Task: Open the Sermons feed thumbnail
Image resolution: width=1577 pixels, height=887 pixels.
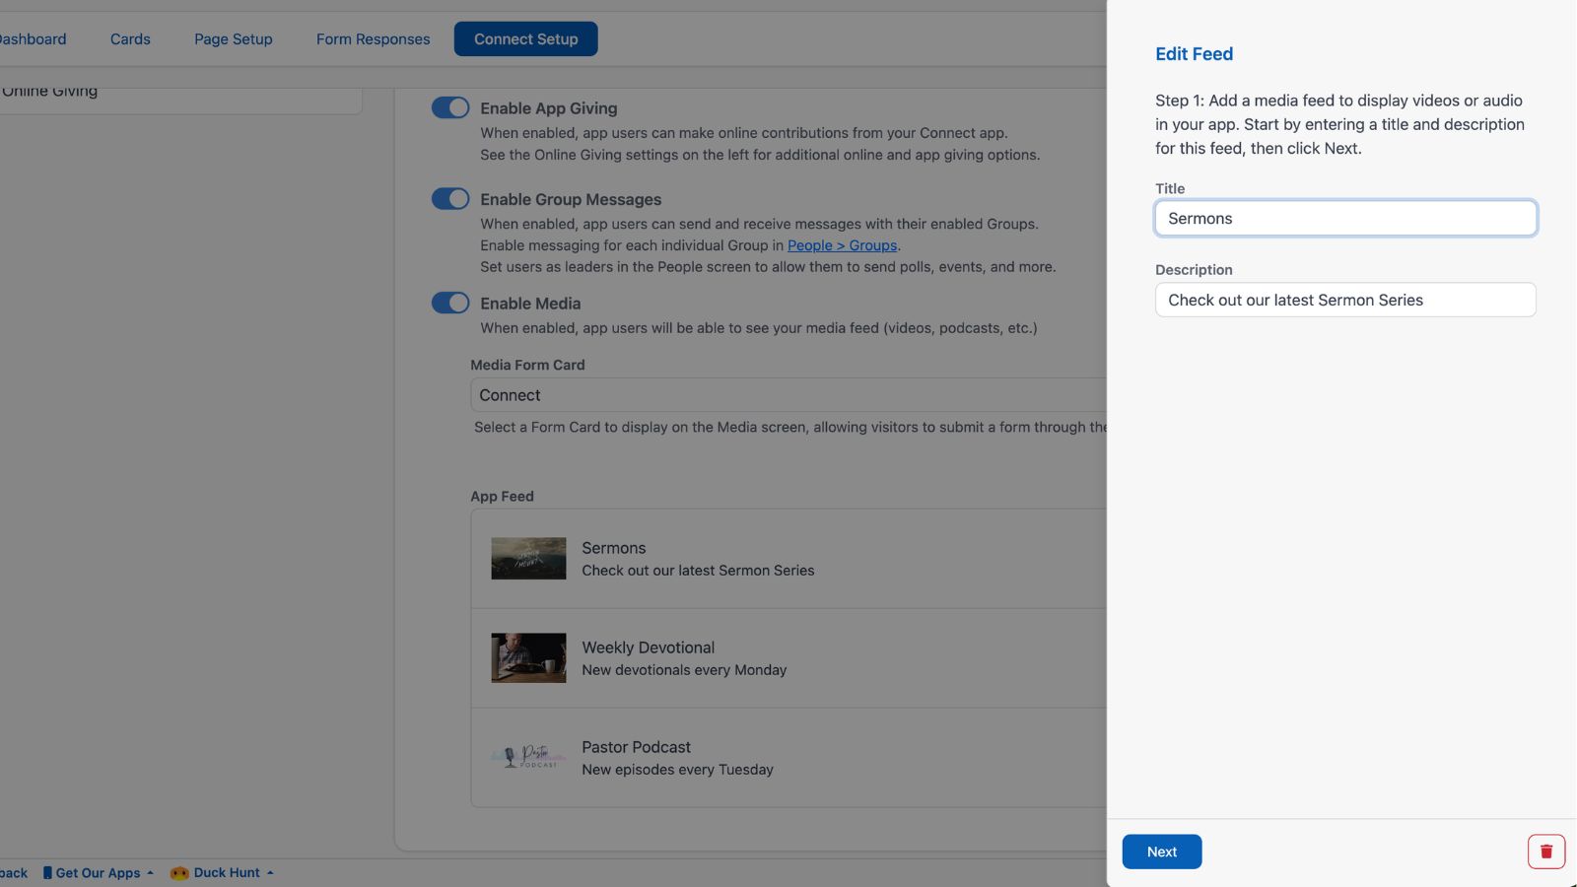Action: [x=528, y=558]
